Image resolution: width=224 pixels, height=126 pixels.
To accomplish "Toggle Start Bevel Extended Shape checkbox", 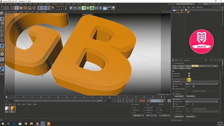I will [186, 89].
